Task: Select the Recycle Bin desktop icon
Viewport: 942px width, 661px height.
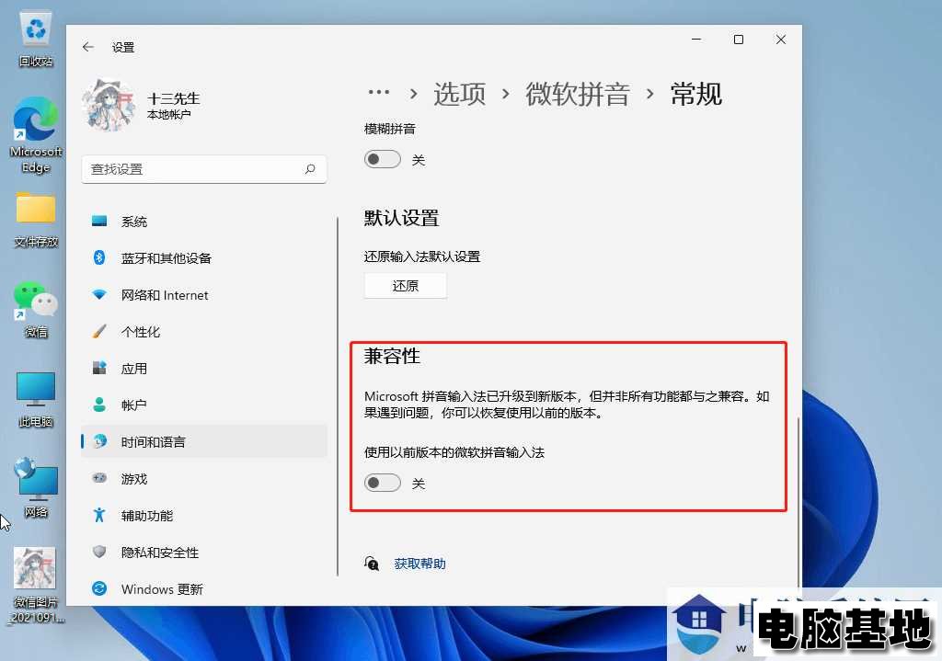Action: [x=36, y=40]
